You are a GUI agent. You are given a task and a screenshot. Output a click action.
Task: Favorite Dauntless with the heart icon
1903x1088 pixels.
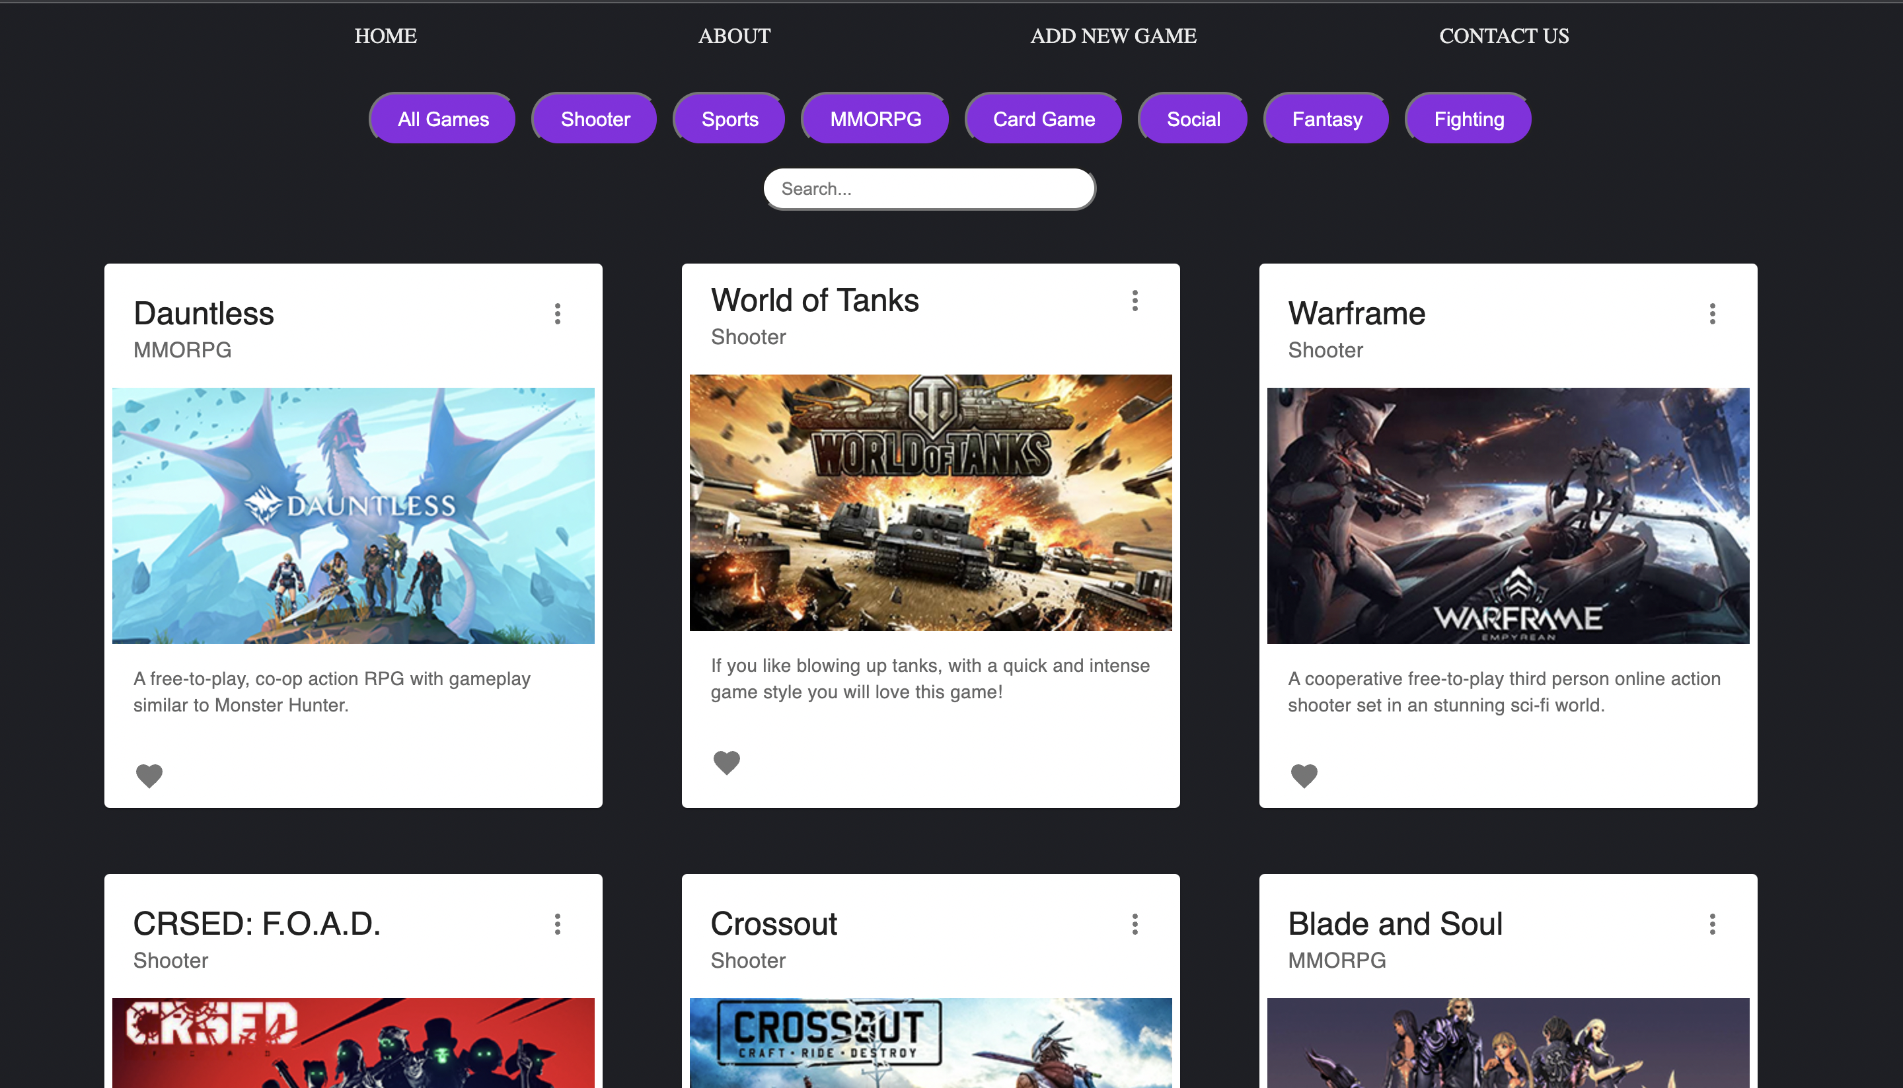(149, 776)
